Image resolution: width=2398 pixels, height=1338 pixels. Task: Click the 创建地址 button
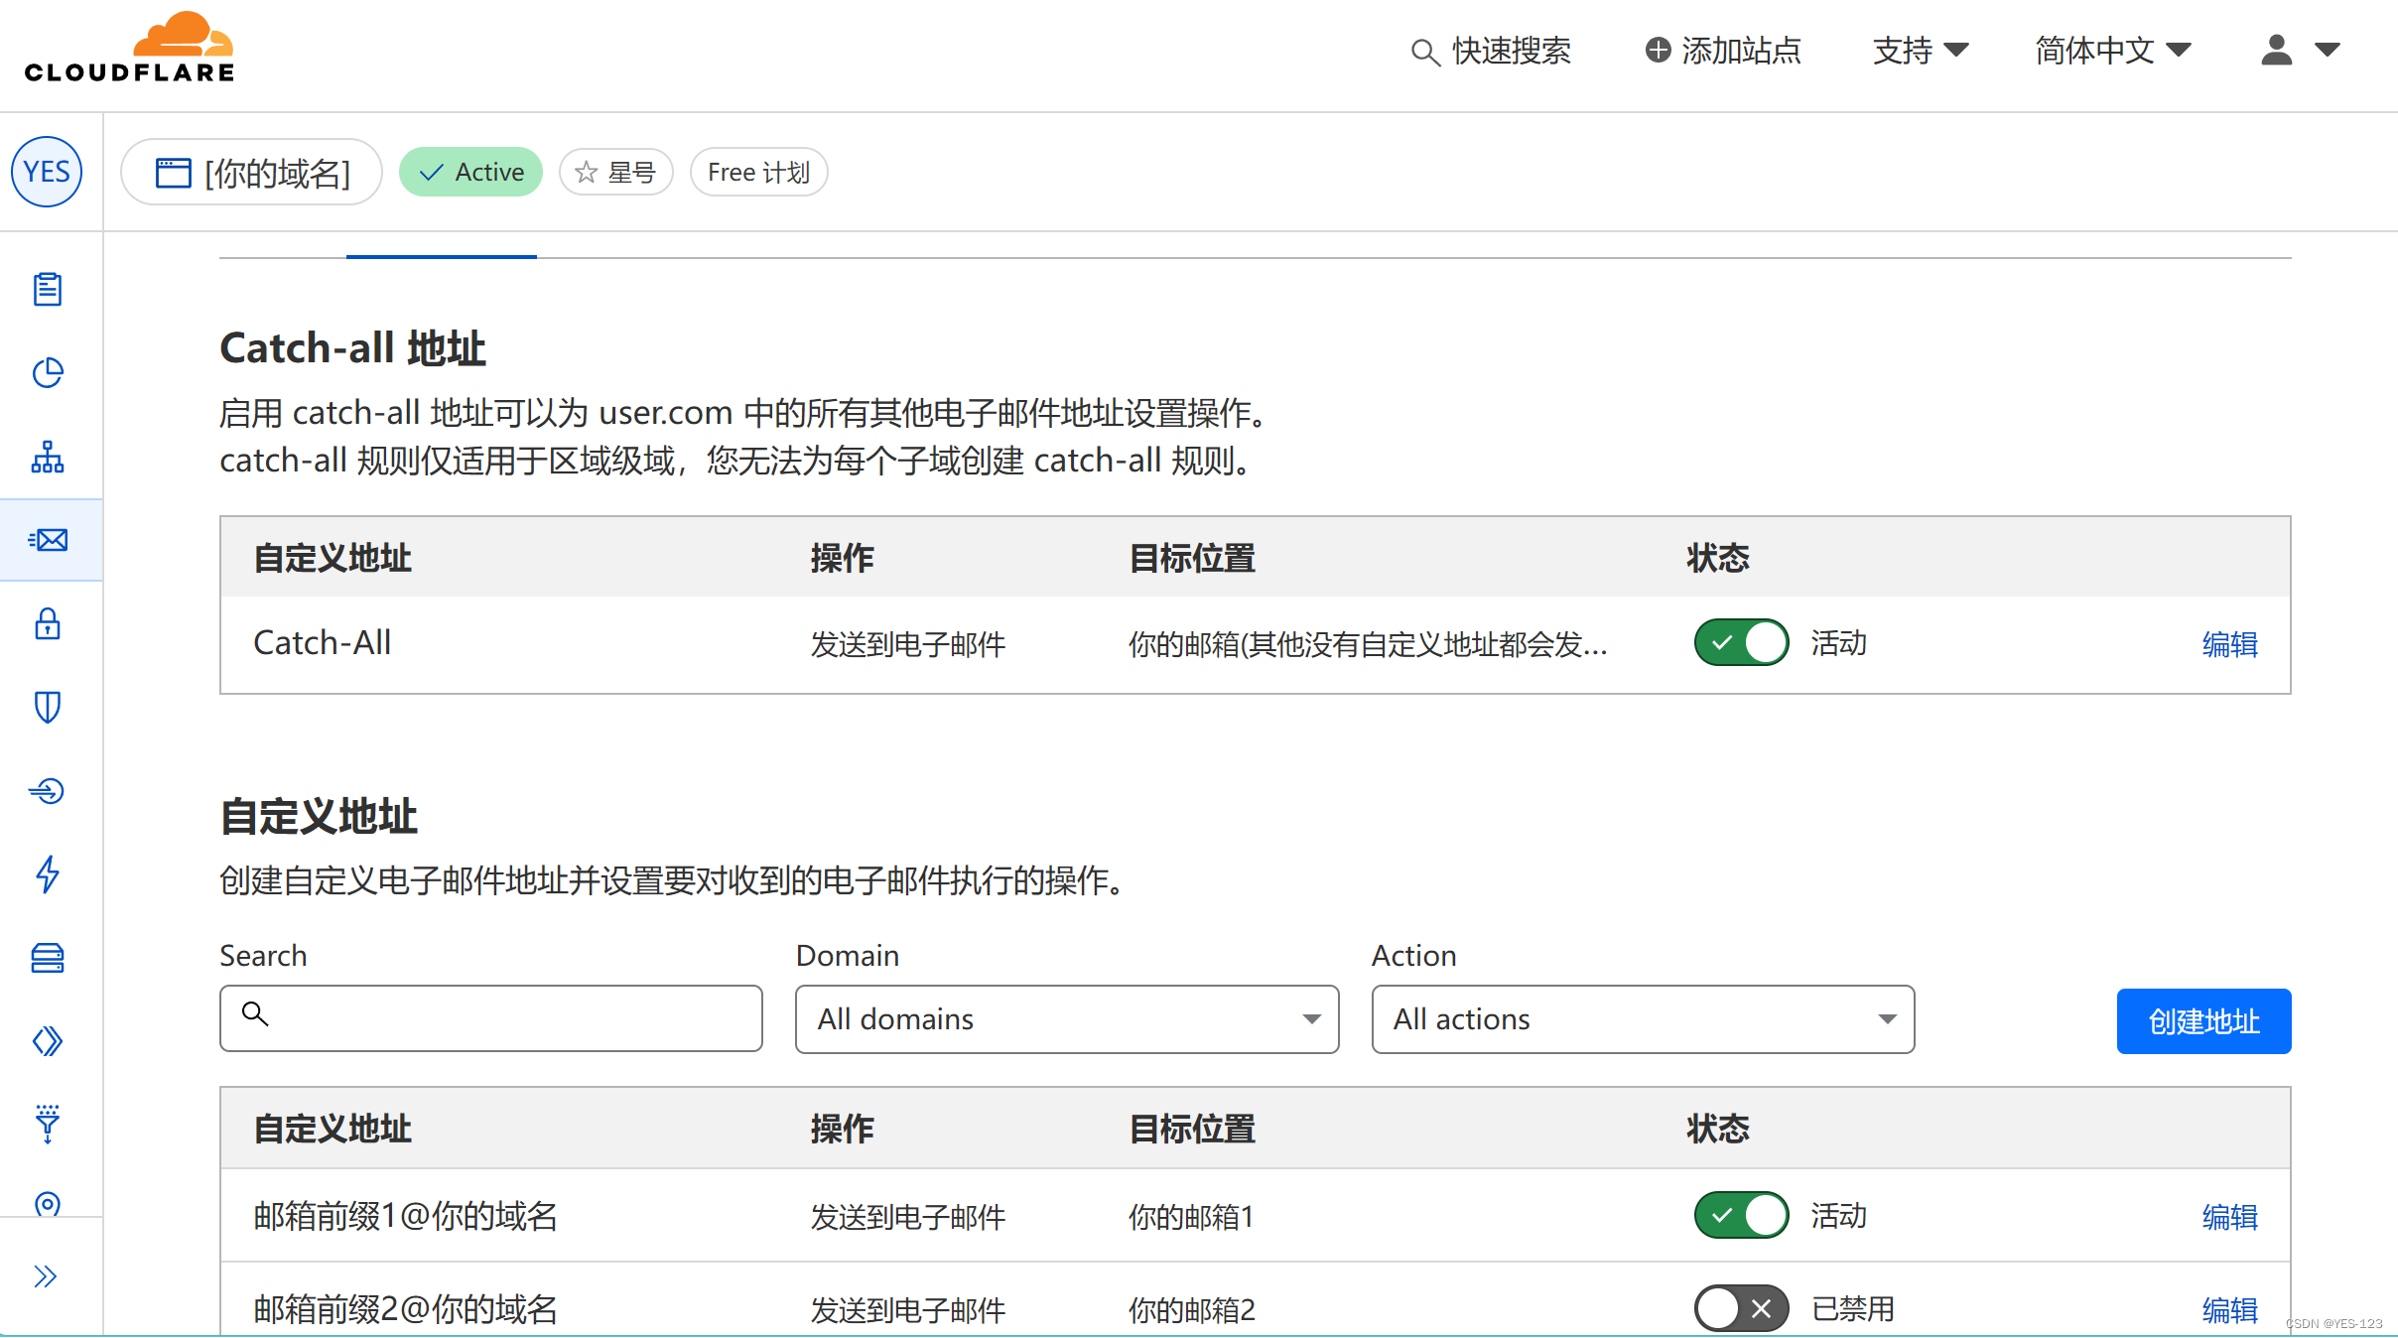pos(2203,1021)
